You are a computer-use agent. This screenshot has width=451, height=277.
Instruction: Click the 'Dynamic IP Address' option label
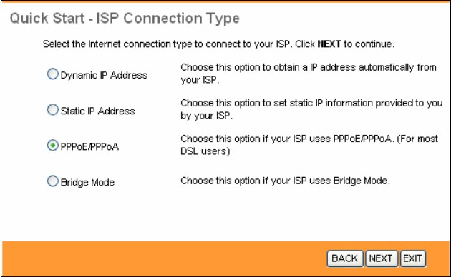coord(104,76)
